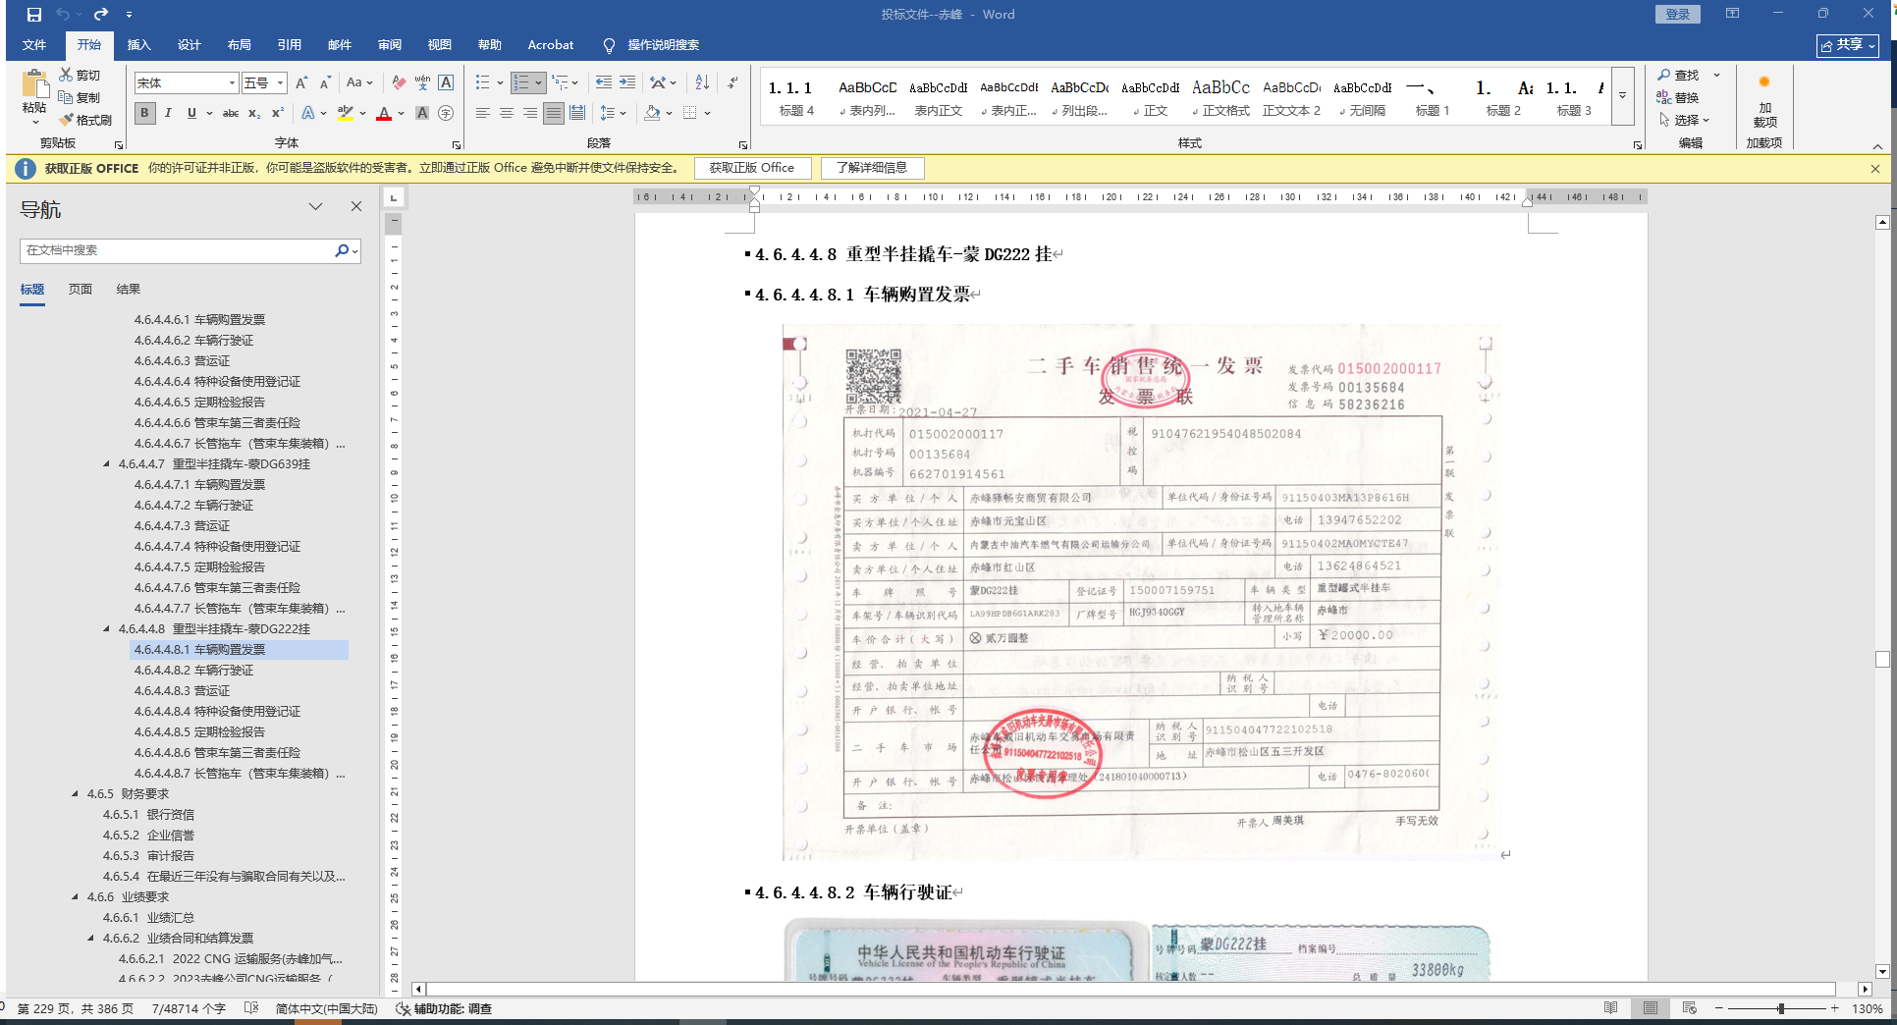
Task: Click the Increase Indent icon
Action: click(x=626, y=83)
